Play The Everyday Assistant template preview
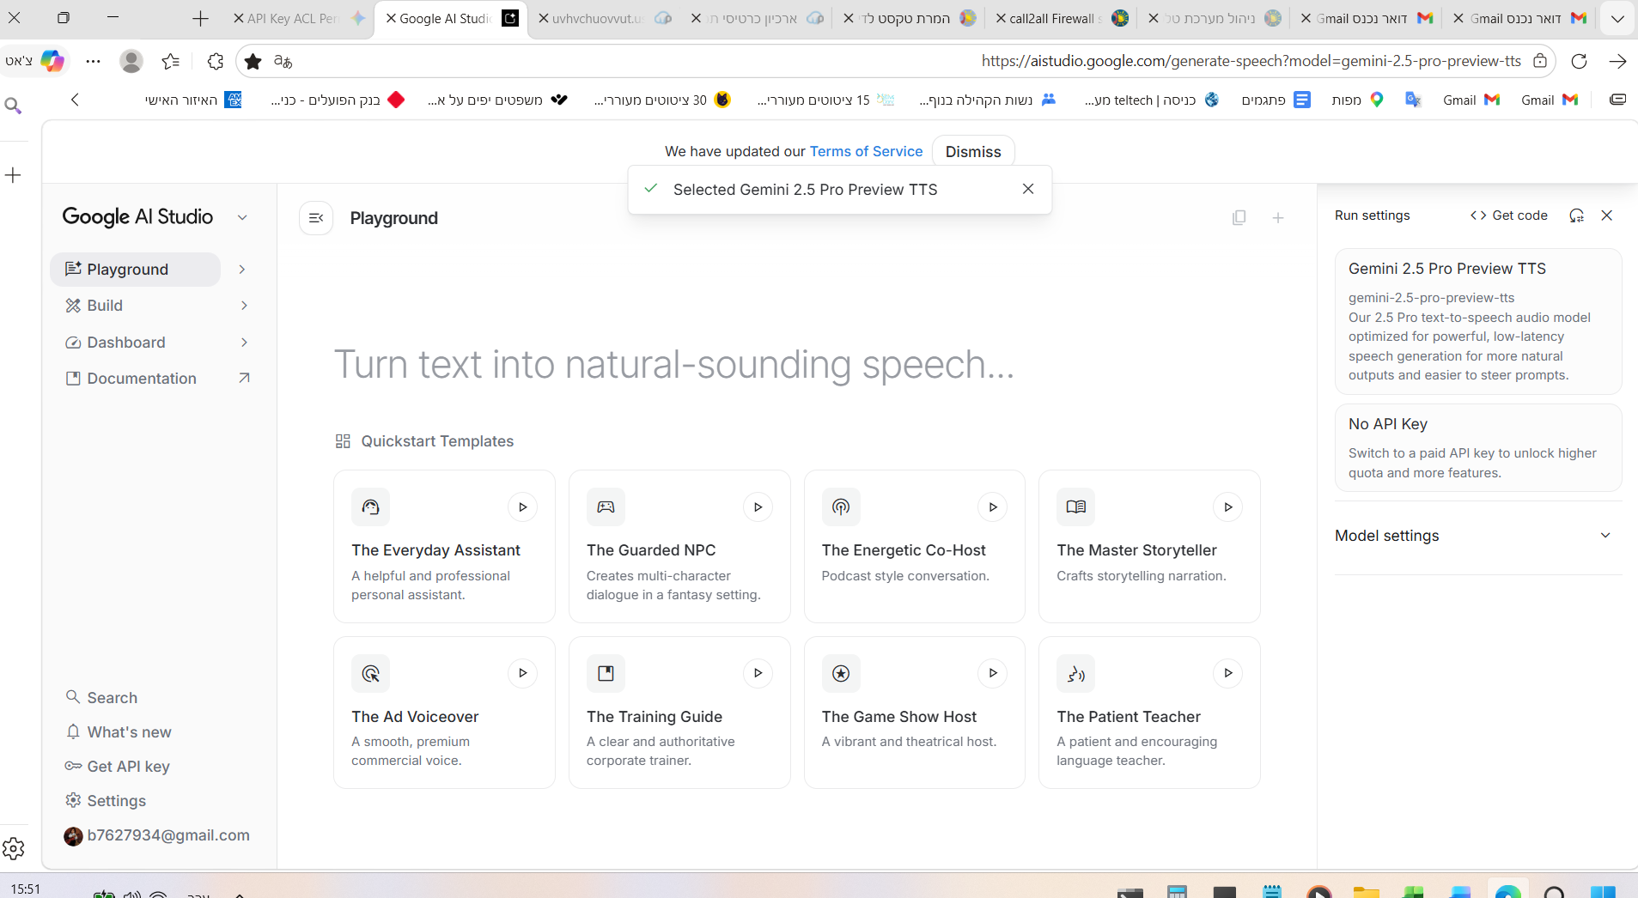 (x=522, y=507)
